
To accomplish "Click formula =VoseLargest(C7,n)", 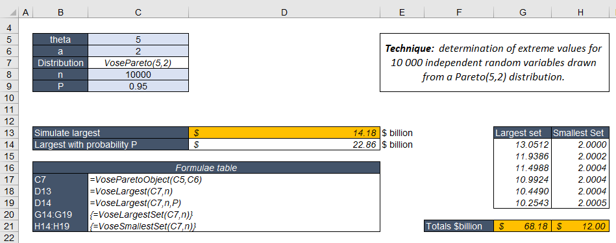I will pos(132,191).
